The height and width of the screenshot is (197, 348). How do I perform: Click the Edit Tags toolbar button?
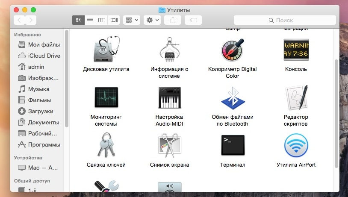(x=193, y=20)
